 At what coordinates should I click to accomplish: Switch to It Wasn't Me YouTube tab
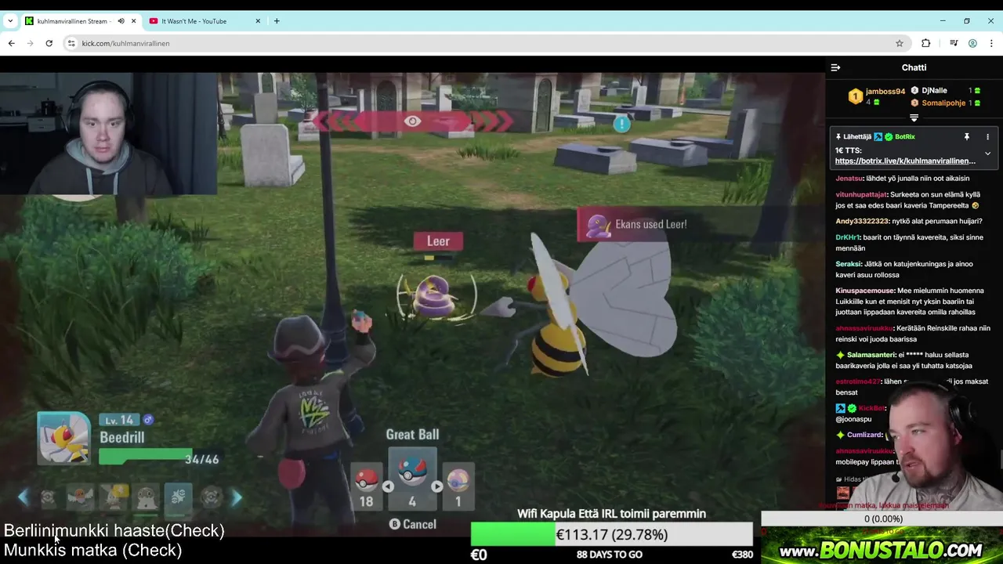tap(194, 21)
